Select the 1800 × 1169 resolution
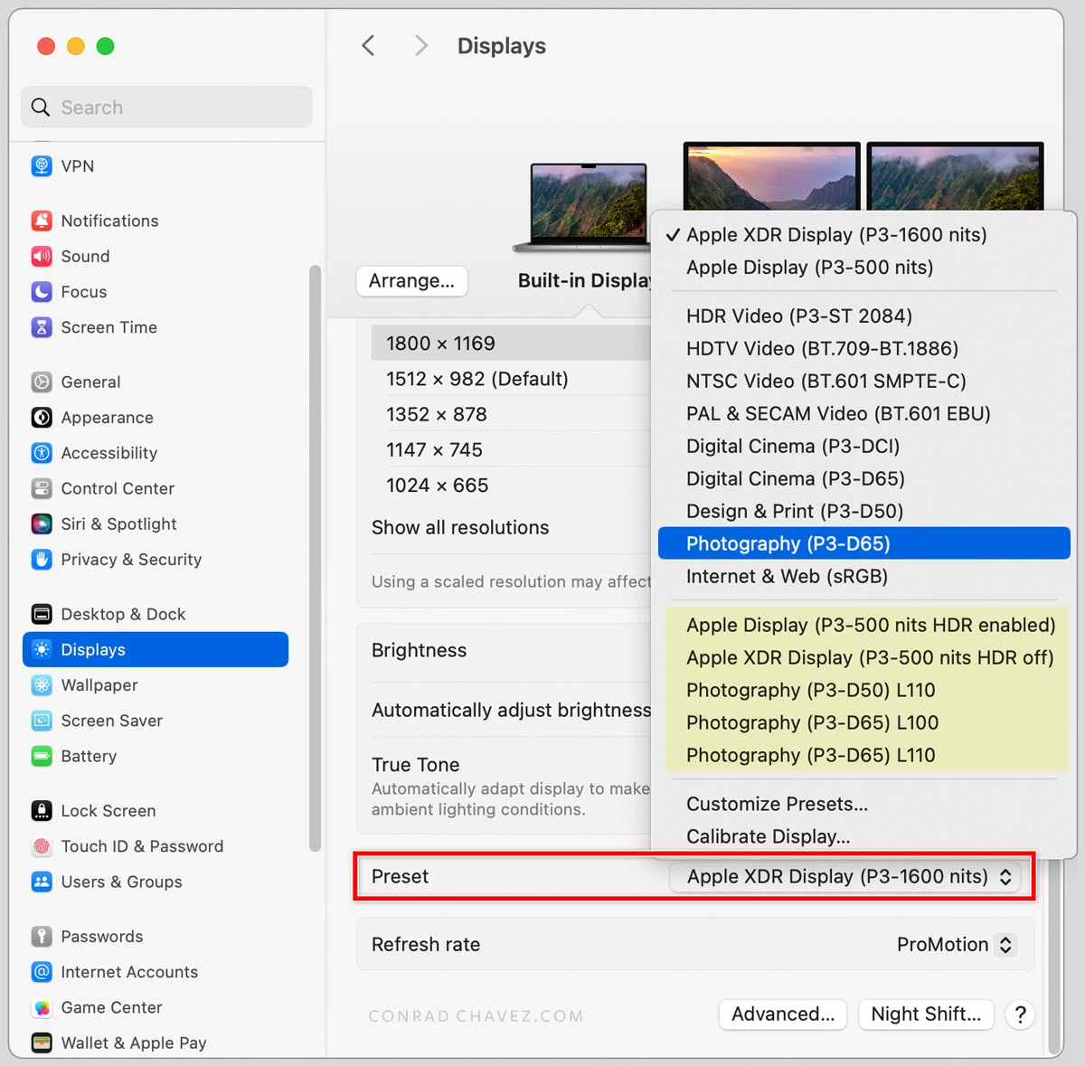This screenshot has width=1085, height=1066. point(511,344)
